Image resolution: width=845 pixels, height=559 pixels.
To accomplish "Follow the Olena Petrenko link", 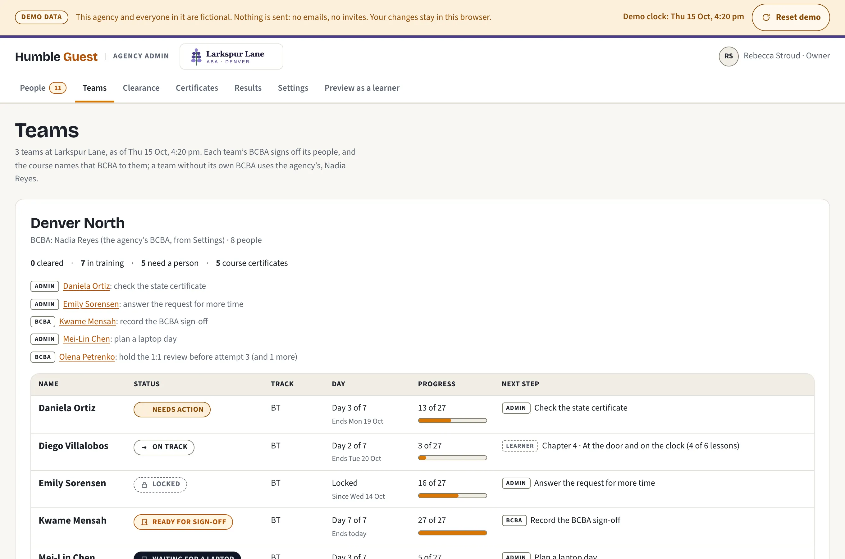I will [87, 357].
